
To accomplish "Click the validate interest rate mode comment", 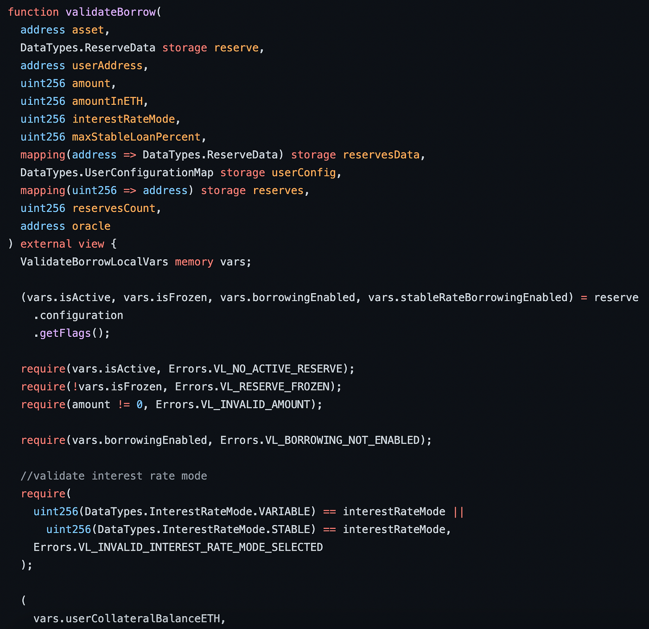I will [114, 476].
